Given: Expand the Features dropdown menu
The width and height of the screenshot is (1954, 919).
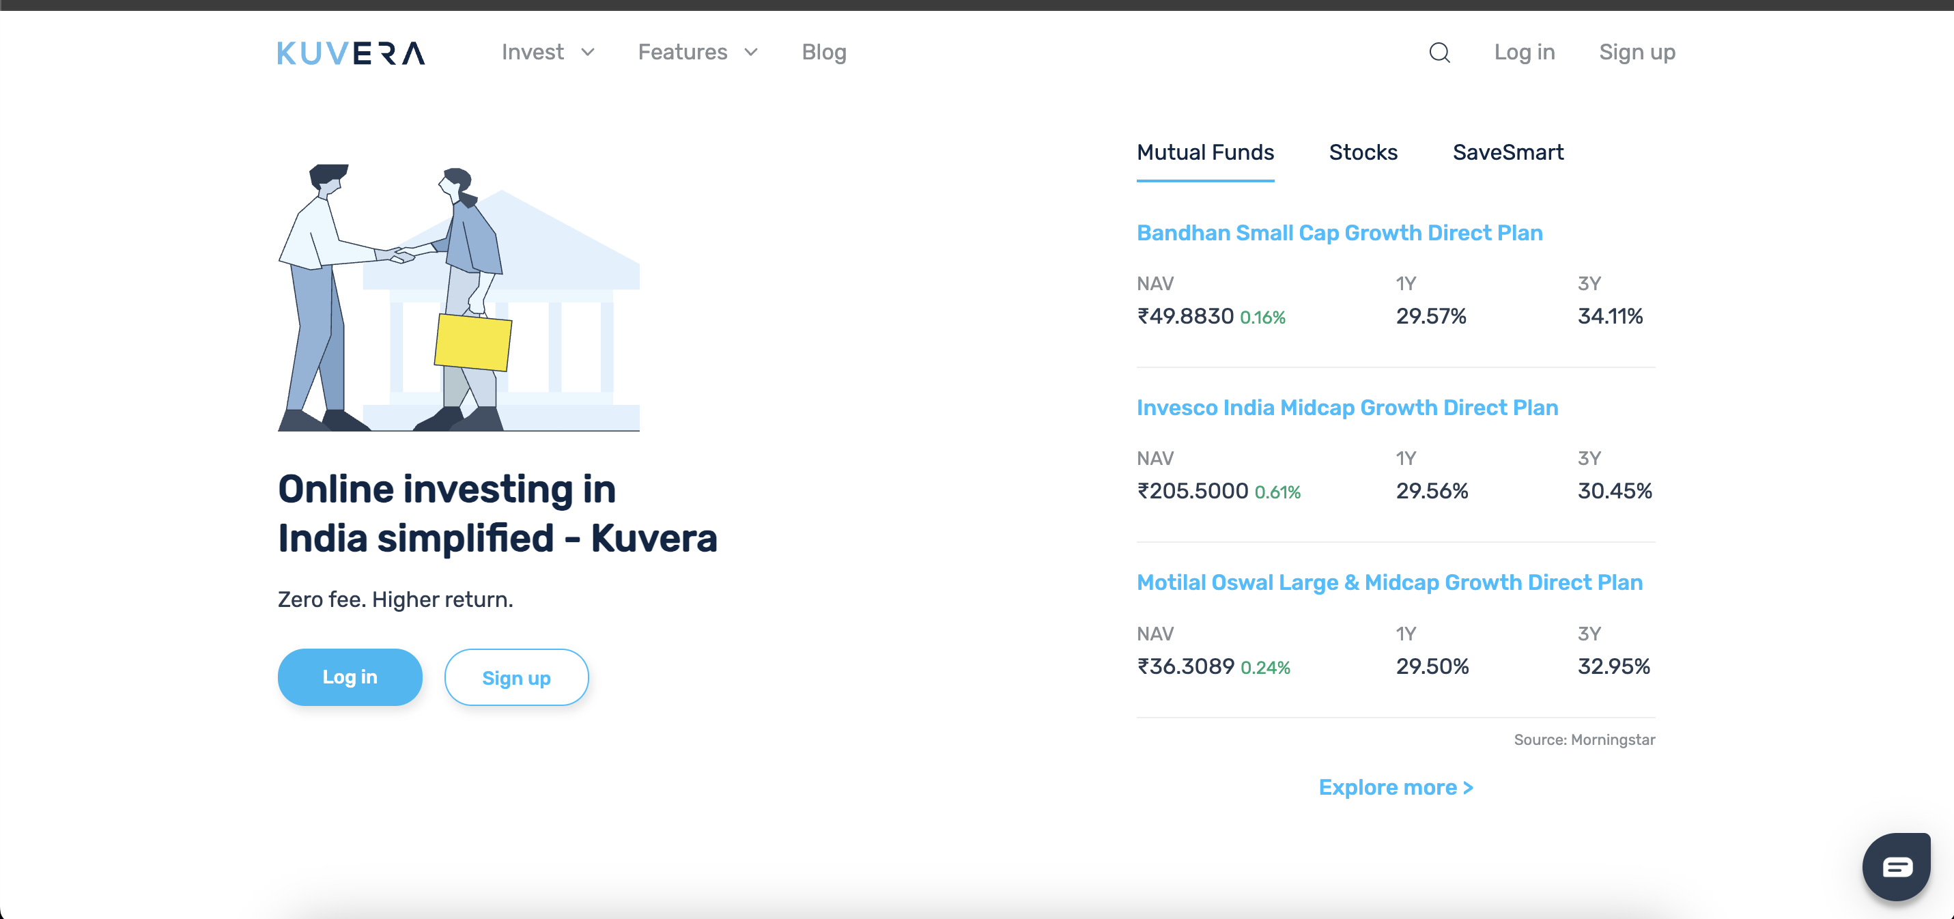Looking at the screenshot, I should click(698, 53).
